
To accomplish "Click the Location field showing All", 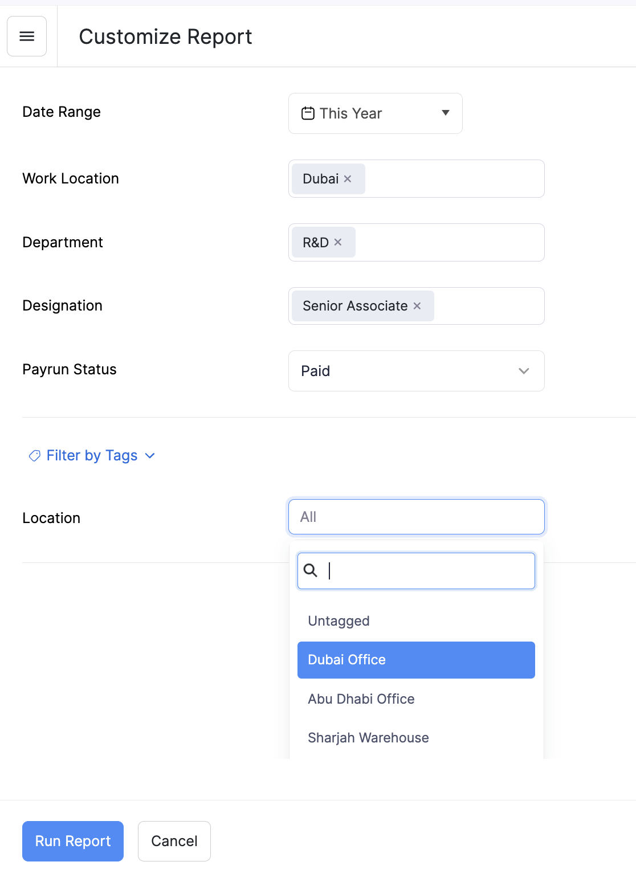I will tap(416, 517).
